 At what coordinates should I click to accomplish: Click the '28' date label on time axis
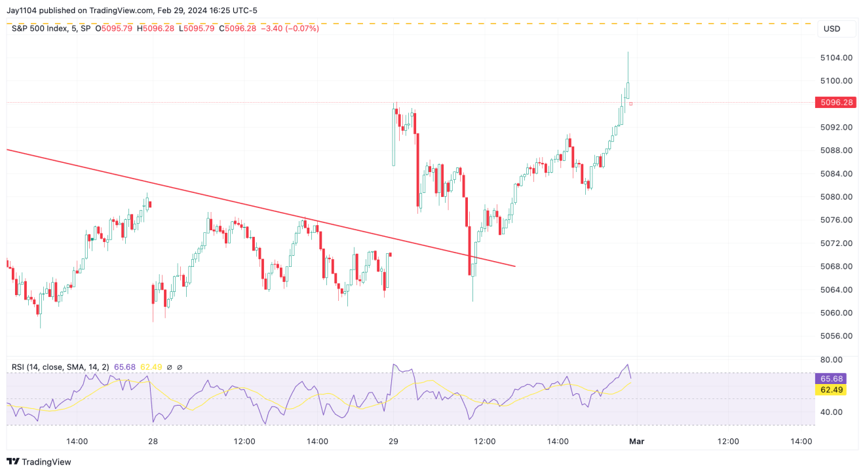pos(153,442)
